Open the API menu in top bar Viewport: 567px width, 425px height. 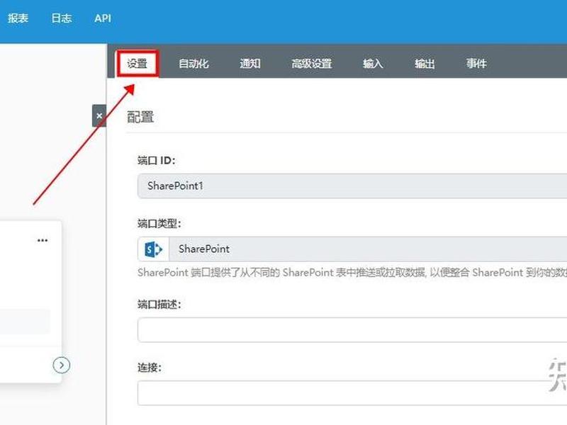point(103,18)
